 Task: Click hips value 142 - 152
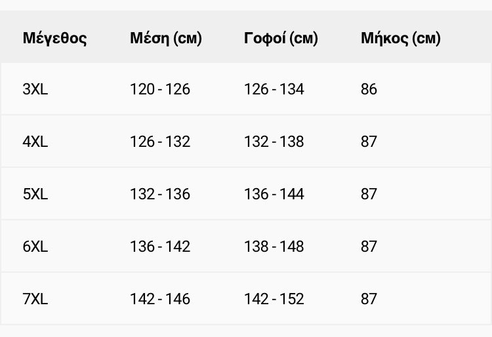274,298
